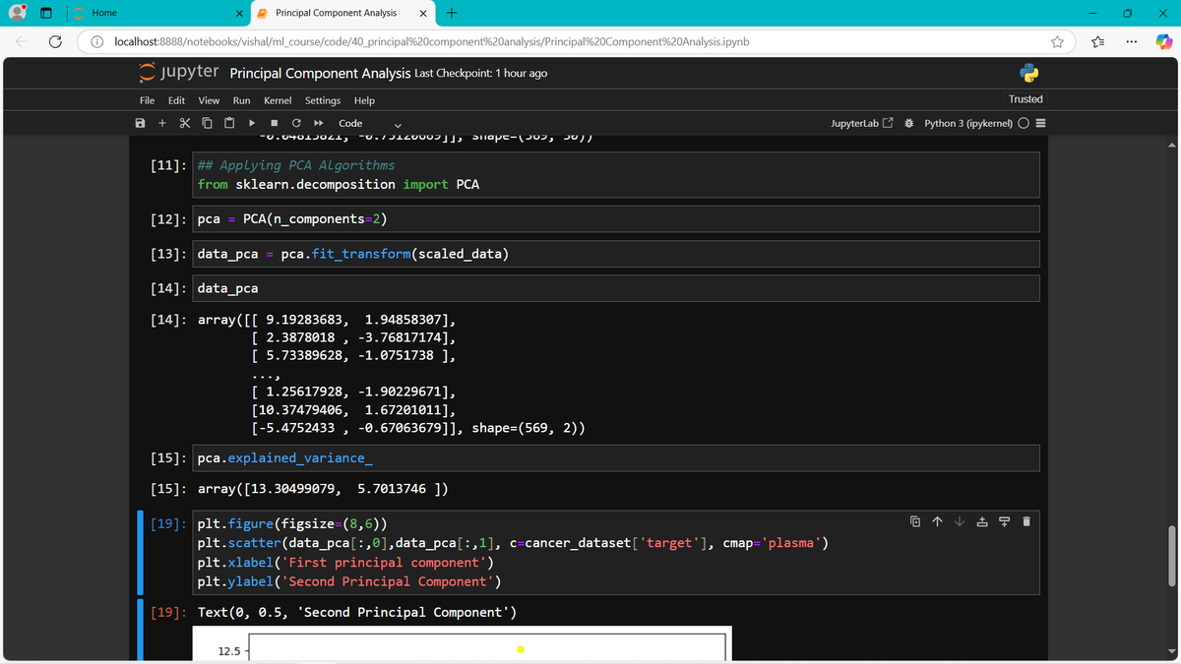
Task: Run the selected cell and advance
Action: (252, 123)
